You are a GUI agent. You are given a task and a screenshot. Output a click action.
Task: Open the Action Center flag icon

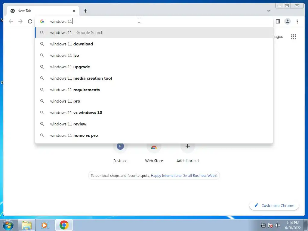click(270, 225)
